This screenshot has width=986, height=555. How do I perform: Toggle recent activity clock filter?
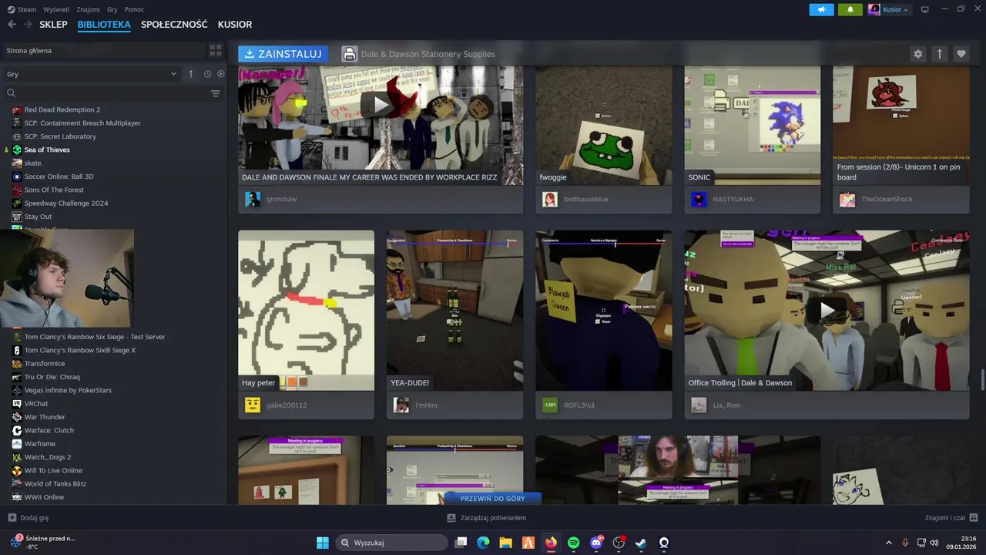coord(207,74)
